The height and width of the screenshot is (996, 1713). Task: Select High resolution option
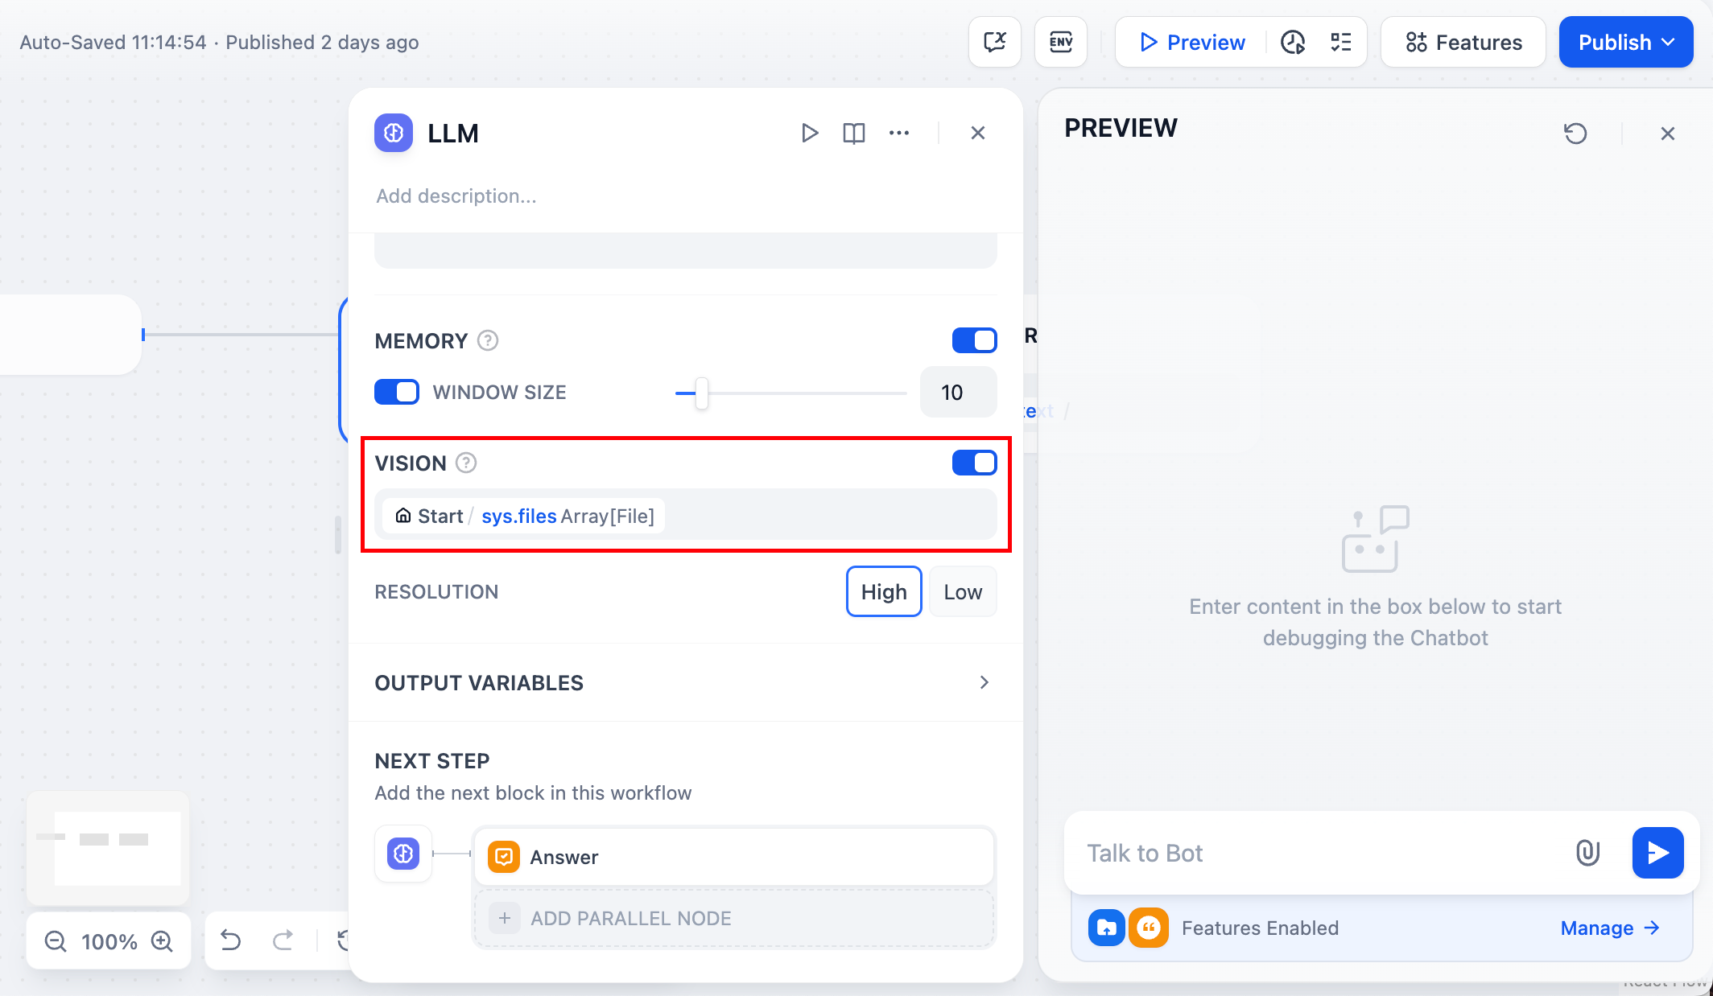[883, 592]
